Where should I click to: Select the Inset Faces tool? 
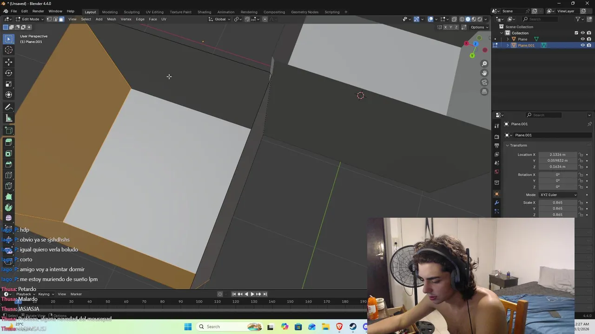[x=8, y=154]
